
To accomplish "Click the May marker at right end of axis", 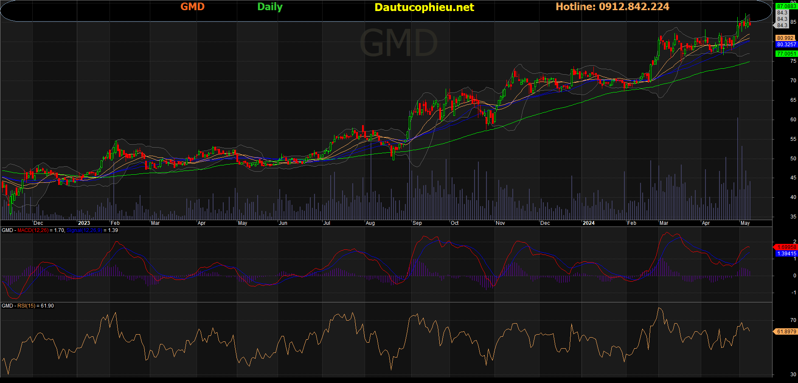I will click(x=745, y=223).
